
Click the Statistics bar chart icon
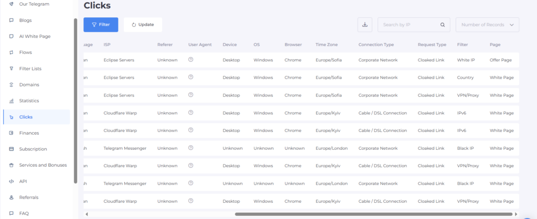tap(12, 101)
